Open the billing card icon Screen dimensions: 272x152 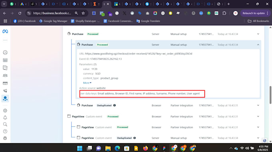click(5, 83)
